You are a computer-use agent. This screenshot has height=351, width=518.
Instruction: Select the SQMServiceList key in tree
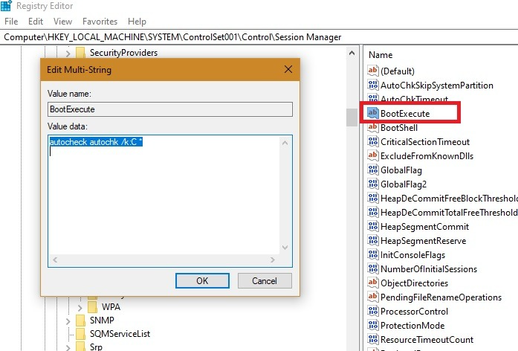point(120,334)
